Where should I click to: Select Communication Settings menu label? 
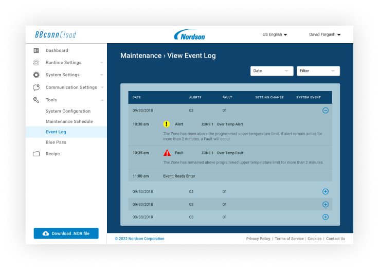71,87
